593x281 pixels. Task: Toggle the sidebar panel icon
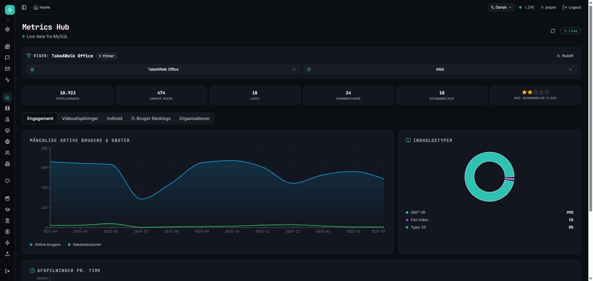[24, 7]
